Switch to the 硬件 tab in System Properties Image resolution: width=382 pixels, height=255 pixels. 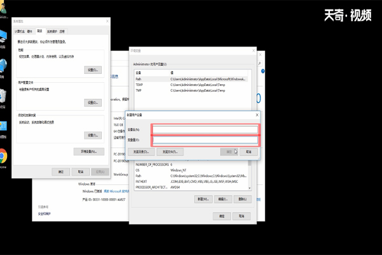coord(30,31)
